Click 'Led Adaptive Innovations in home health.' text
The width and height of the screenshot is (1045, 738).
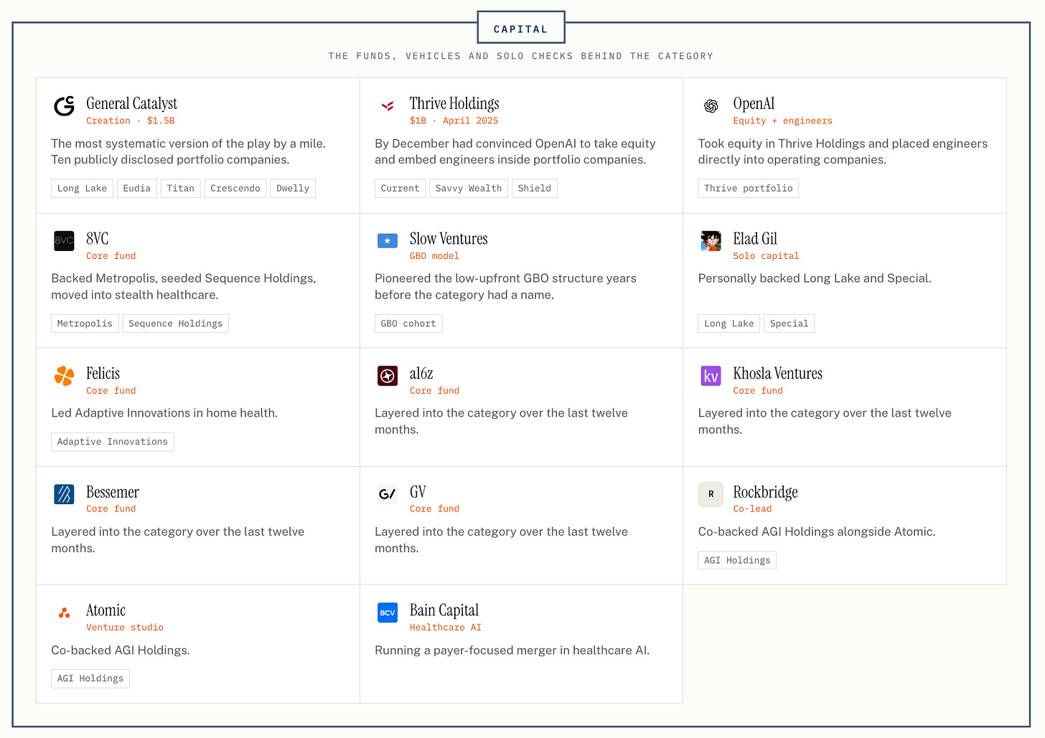click(164, 413)
